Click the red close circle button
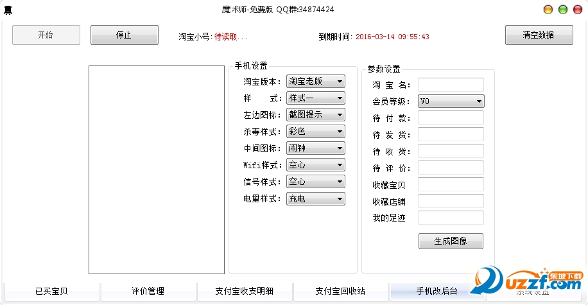This screenshot has width=588, height=305. (578, 10)
